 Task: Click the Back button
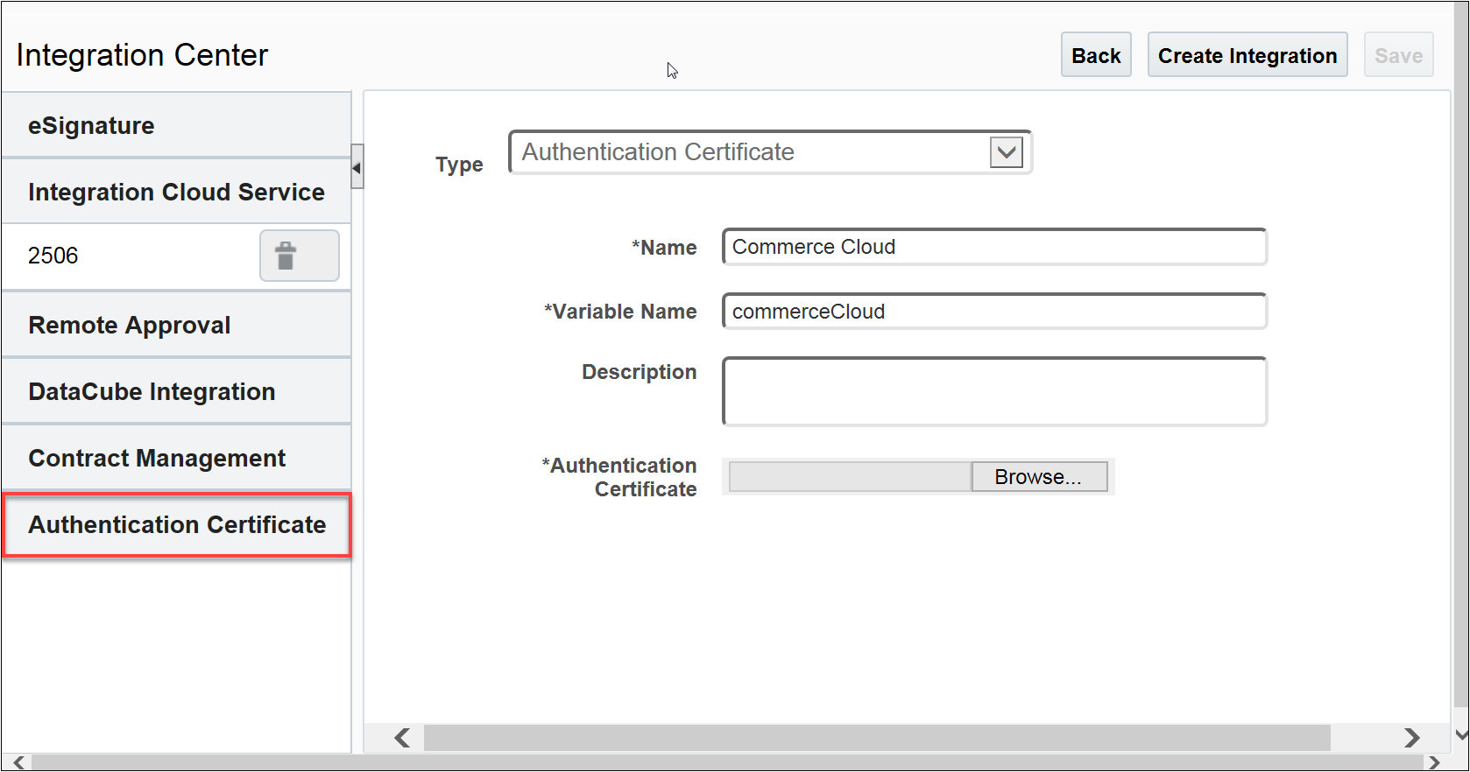pos(1096,55)
